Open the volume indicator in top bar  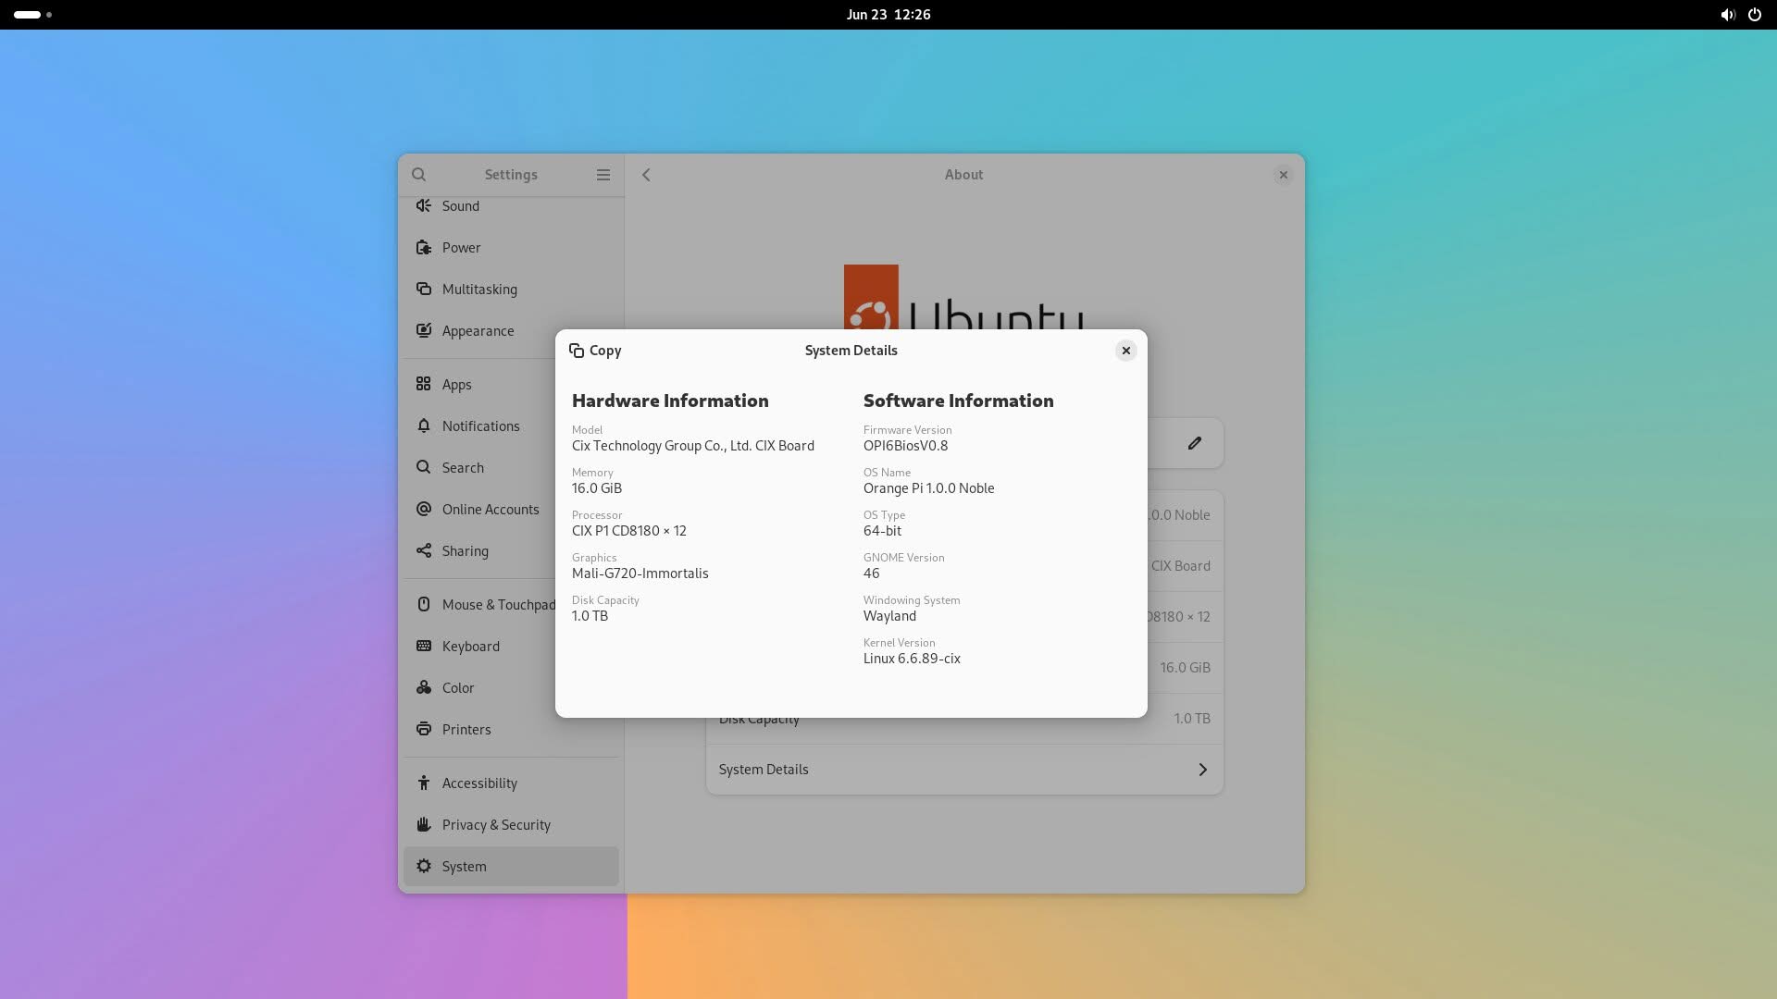(1727, 15)
